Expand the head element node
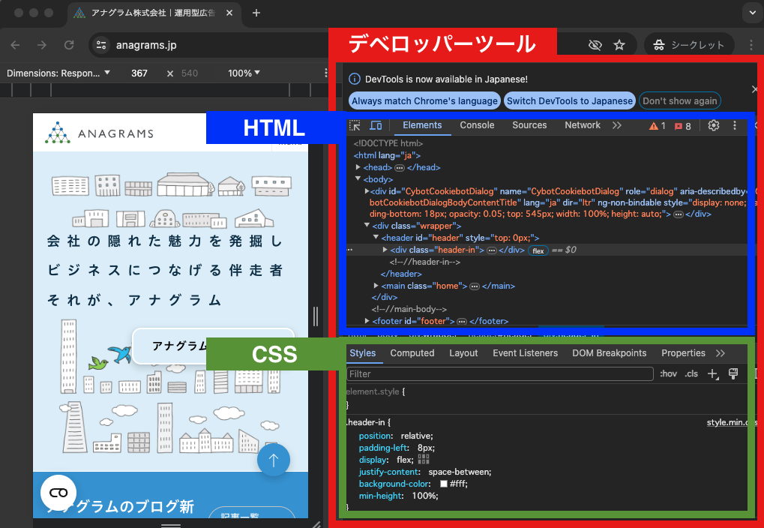Screen dimensions: 764x528 [358, 167]
